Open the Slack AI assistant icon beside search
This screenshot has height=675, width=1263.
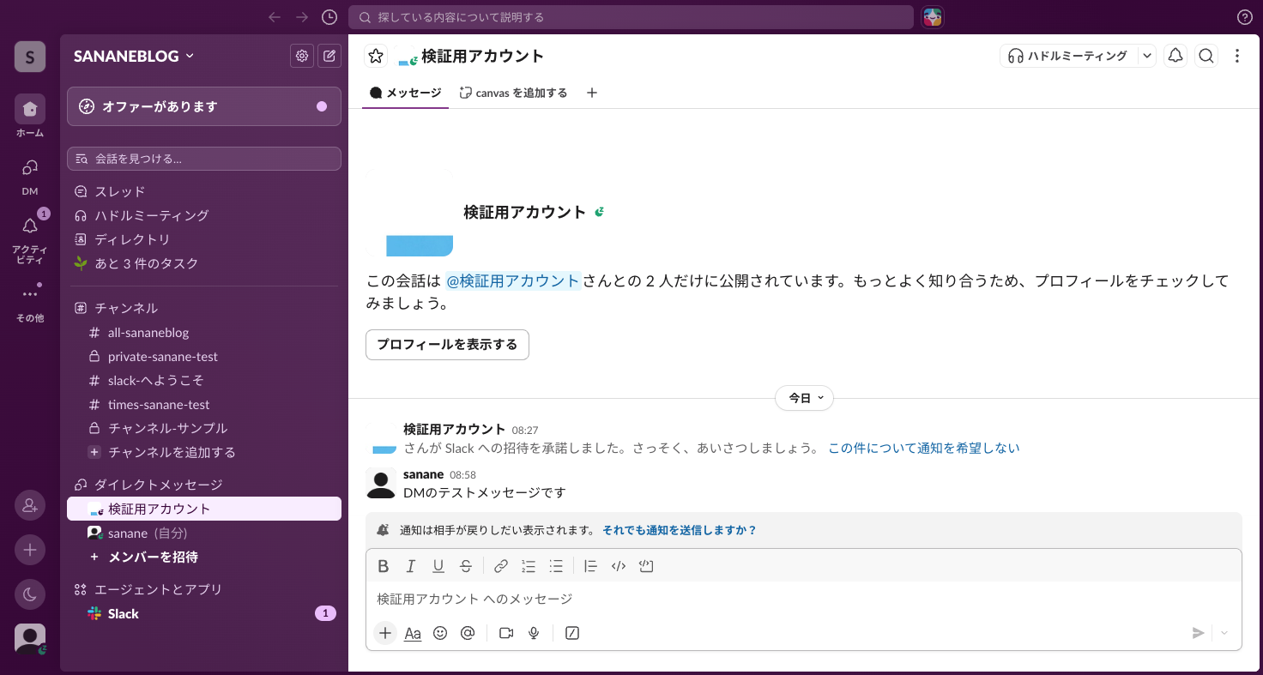click(933, 17)
